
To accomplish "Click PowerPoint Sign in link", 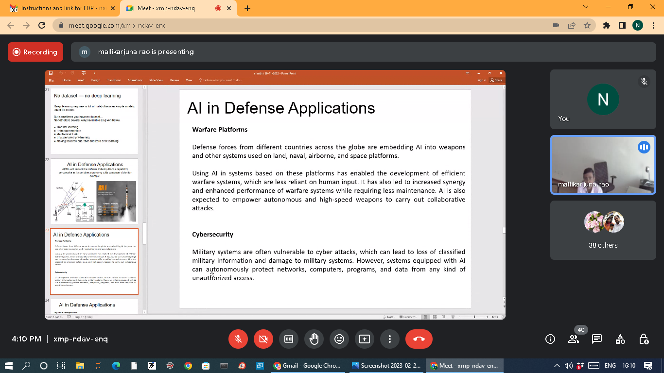I will pos(482,80).
